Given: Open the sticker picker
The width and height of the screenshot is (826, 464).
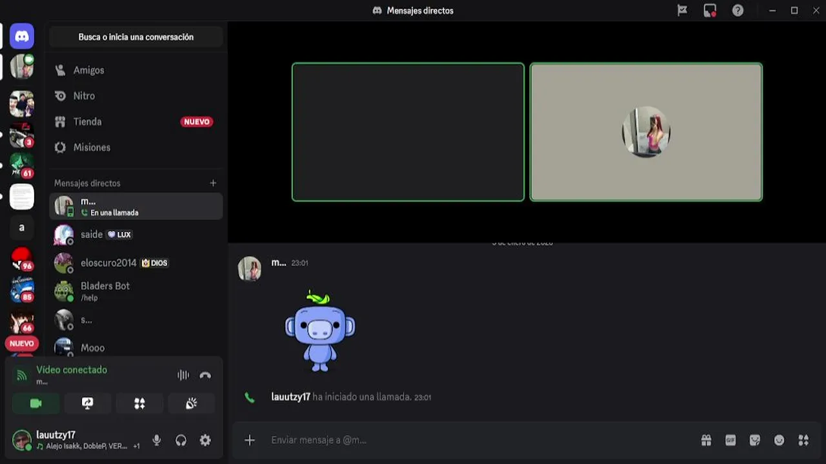Looking at the screenshot, I should [x=755, y=440].
